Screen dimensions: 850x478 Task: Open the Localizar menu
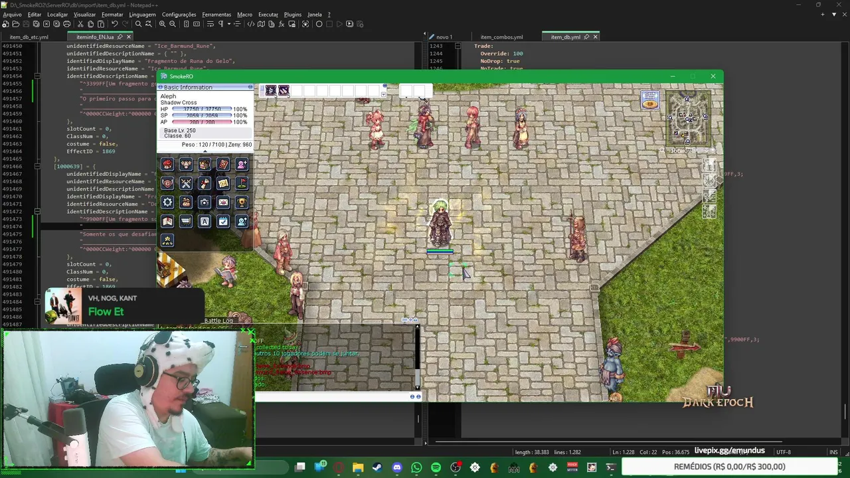pyautogui.click(x=57, y=14)
